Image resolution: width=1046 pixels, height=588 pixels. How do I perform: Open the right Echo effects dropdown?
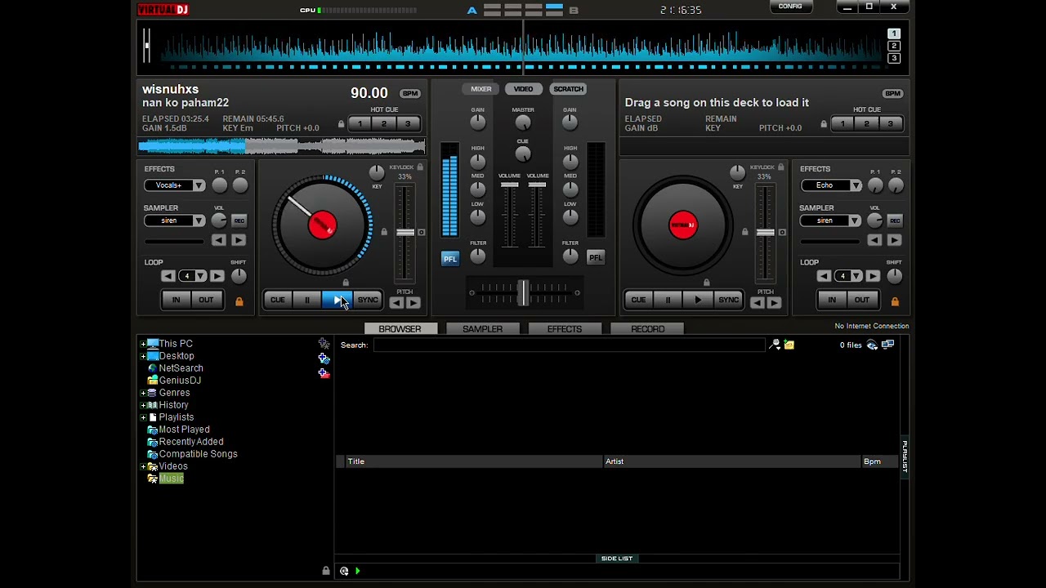pyautogui.click(x=856, y=185)
